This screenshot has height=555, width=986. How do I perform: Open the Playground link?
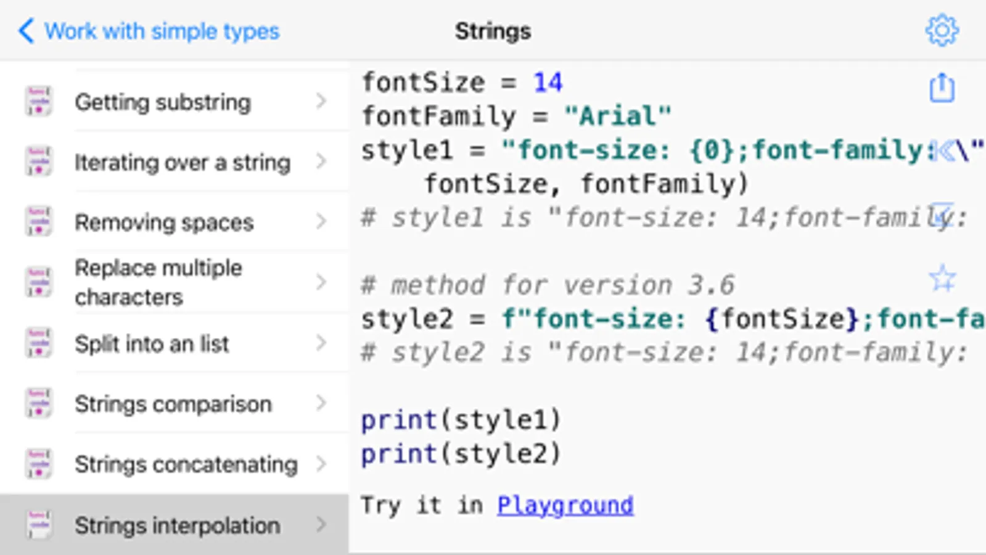pyautogui.click(x=565, y=505)
